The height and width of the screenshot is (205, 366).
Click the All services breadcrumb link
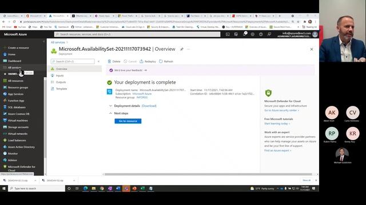tap(58, 42)
